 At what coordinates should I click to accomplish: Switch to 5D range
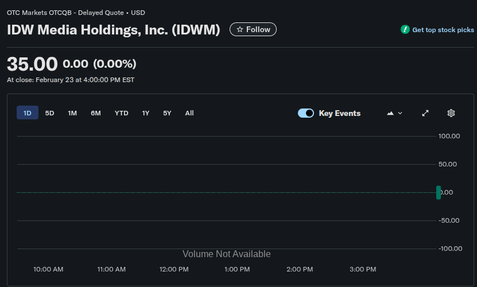click(49, 113)
